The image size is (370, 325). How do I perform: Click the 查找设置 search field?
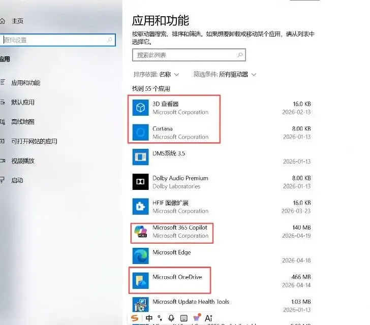coord(57,40)
